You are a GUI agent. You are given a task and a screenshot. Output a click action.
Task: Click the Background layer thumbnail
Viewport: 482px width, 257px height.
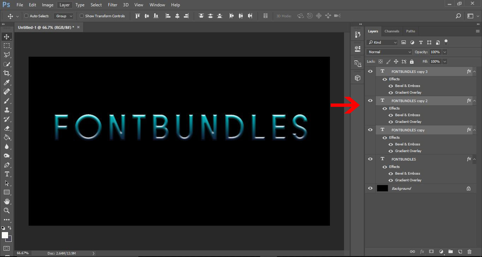(x=382, y=188)
